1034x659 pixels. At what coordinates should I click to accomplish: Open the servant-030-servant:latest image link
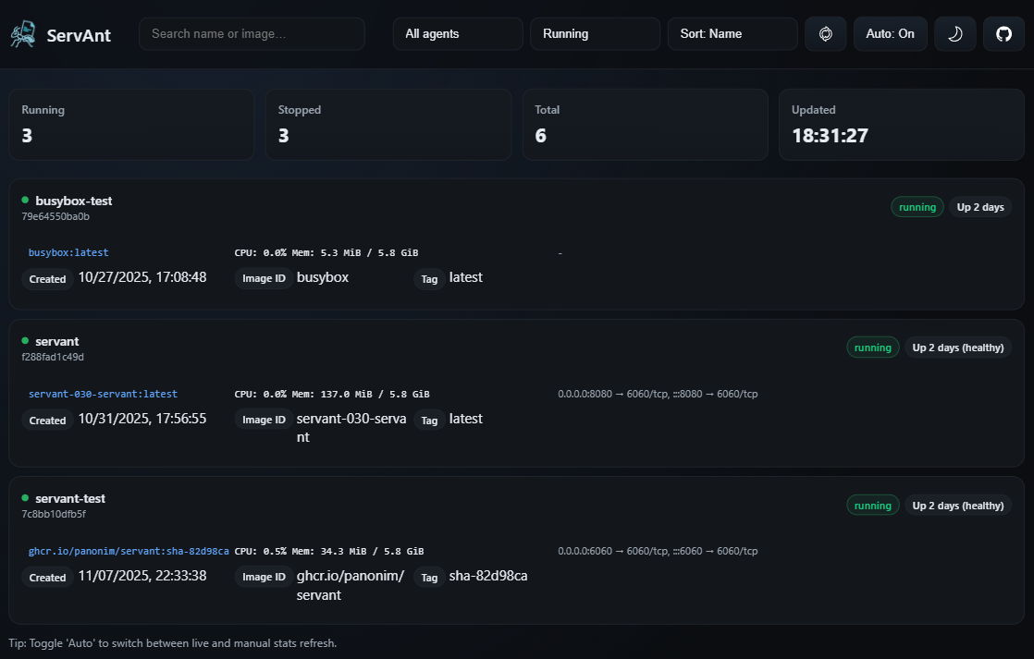click(x=103, y=394)
